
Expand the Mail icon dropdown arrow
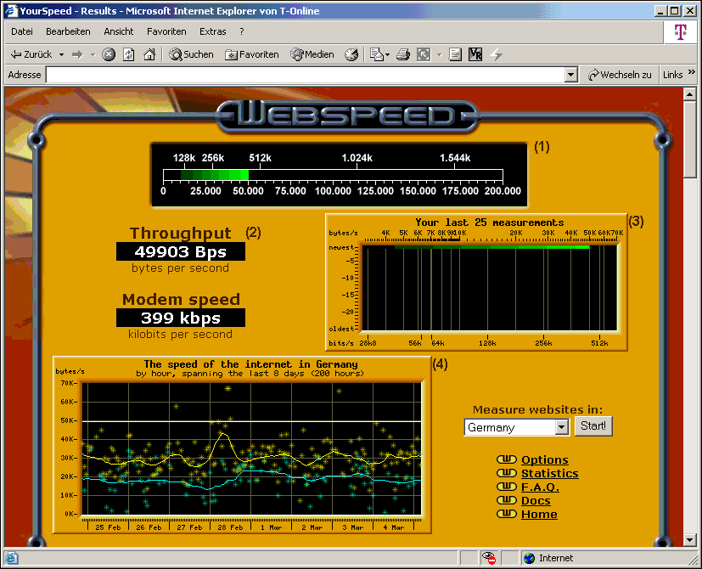pyautogui.click(x=387, y=54)
